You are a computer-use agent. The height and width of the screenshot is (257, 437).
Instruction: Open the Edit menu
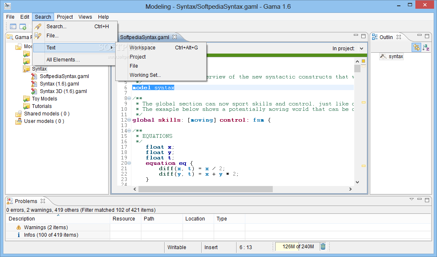[25, 17]
